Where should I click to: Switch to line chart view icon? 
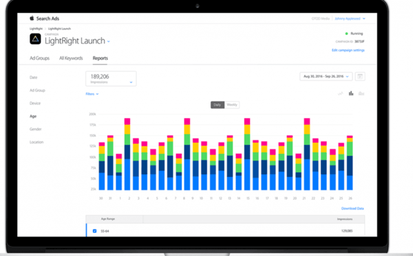coord(340,93)
